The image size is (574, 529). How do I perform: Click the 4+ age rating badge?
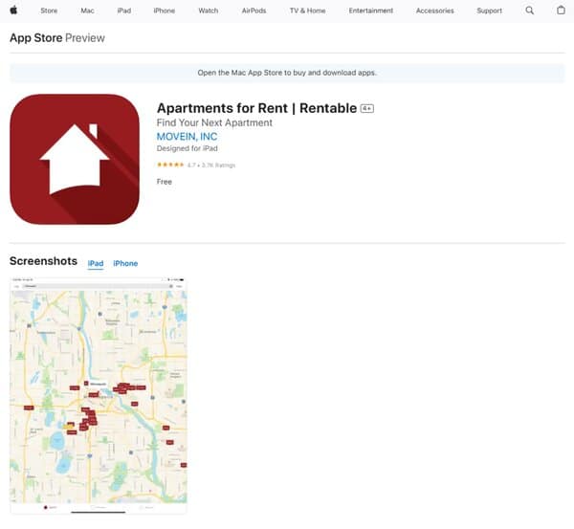point(366,108)
